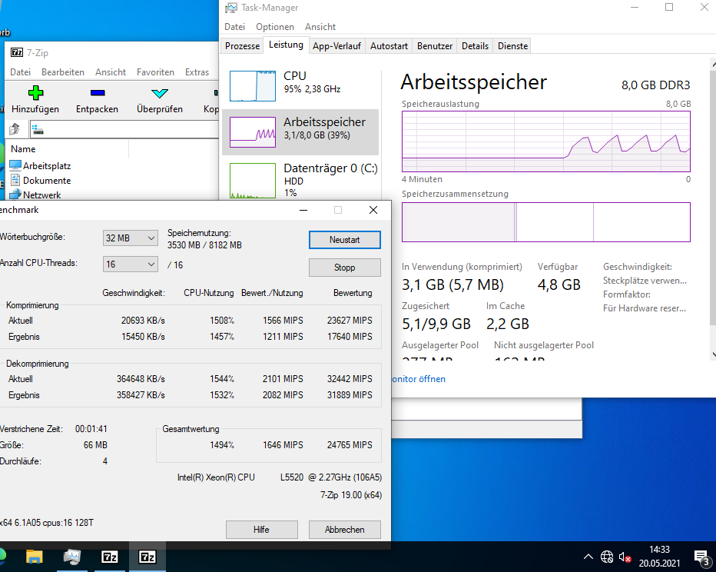This screenshot has width=716, height=572.
Task: Click the Speicherauslastung memory usage graph
Action: (545, 141)
